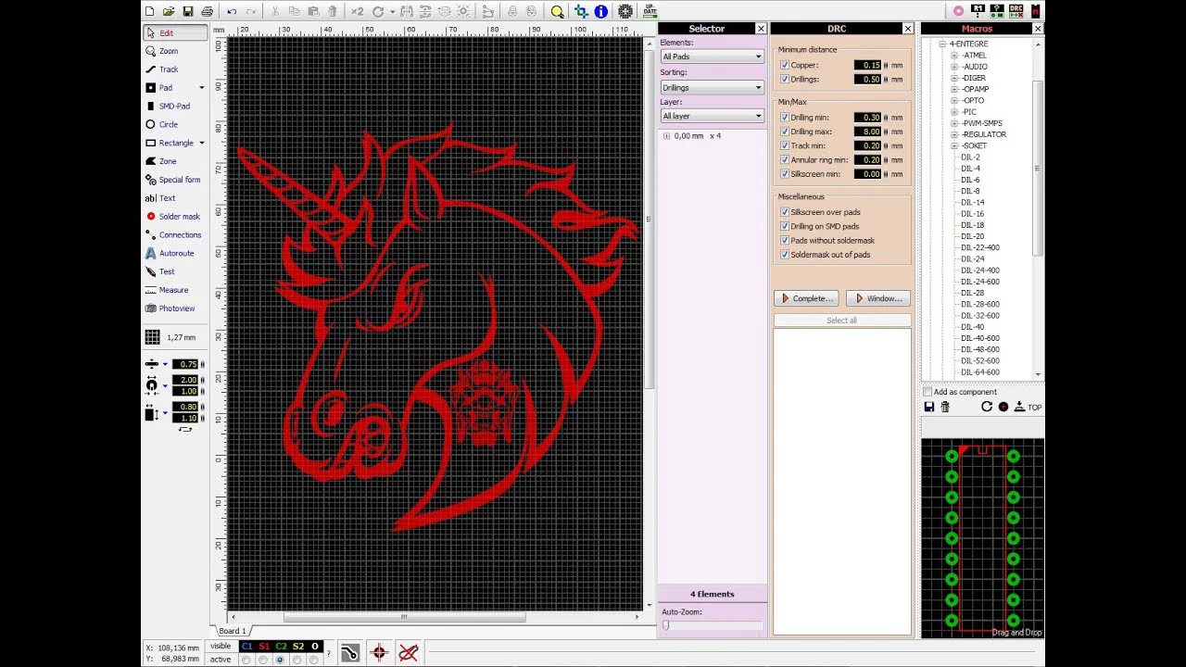The image size is (1186, 667).
Task: Click the save file toolbar icon
Action: (188, 11)
